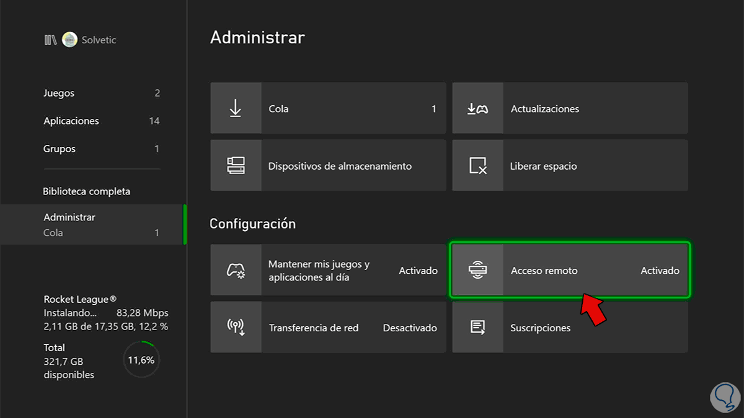Viewport: 744px width, 418px height.
Task: Open Biblioteca completa
Action: pos(87,191)
